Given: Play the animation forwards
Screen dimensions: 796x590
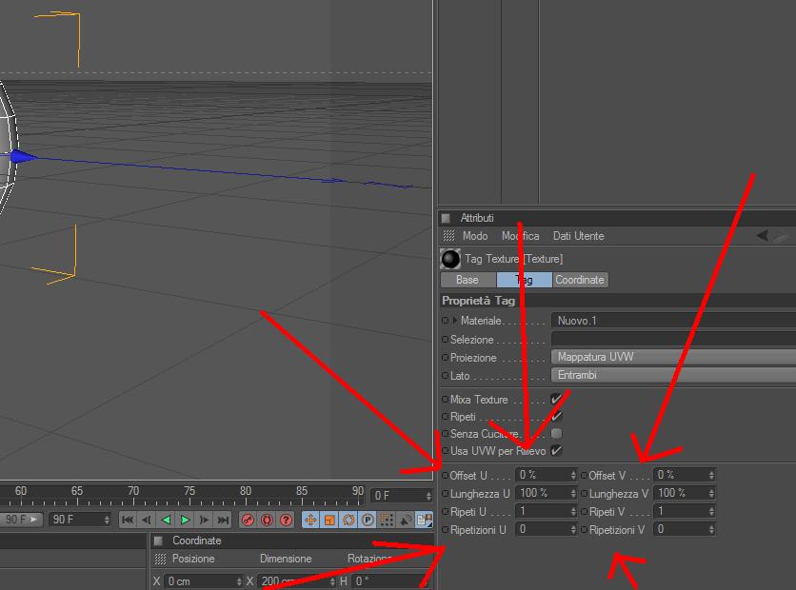Looking at the screenshot, I should [186, 520].
